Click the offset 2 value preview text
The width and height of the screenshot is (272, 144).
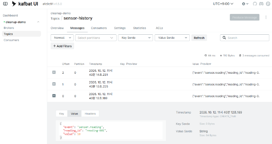coord(226,73)
